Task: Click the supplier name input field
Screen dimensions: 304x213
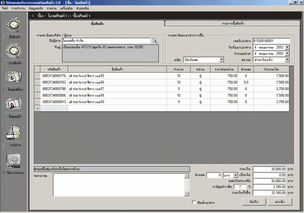Action: 106,41
